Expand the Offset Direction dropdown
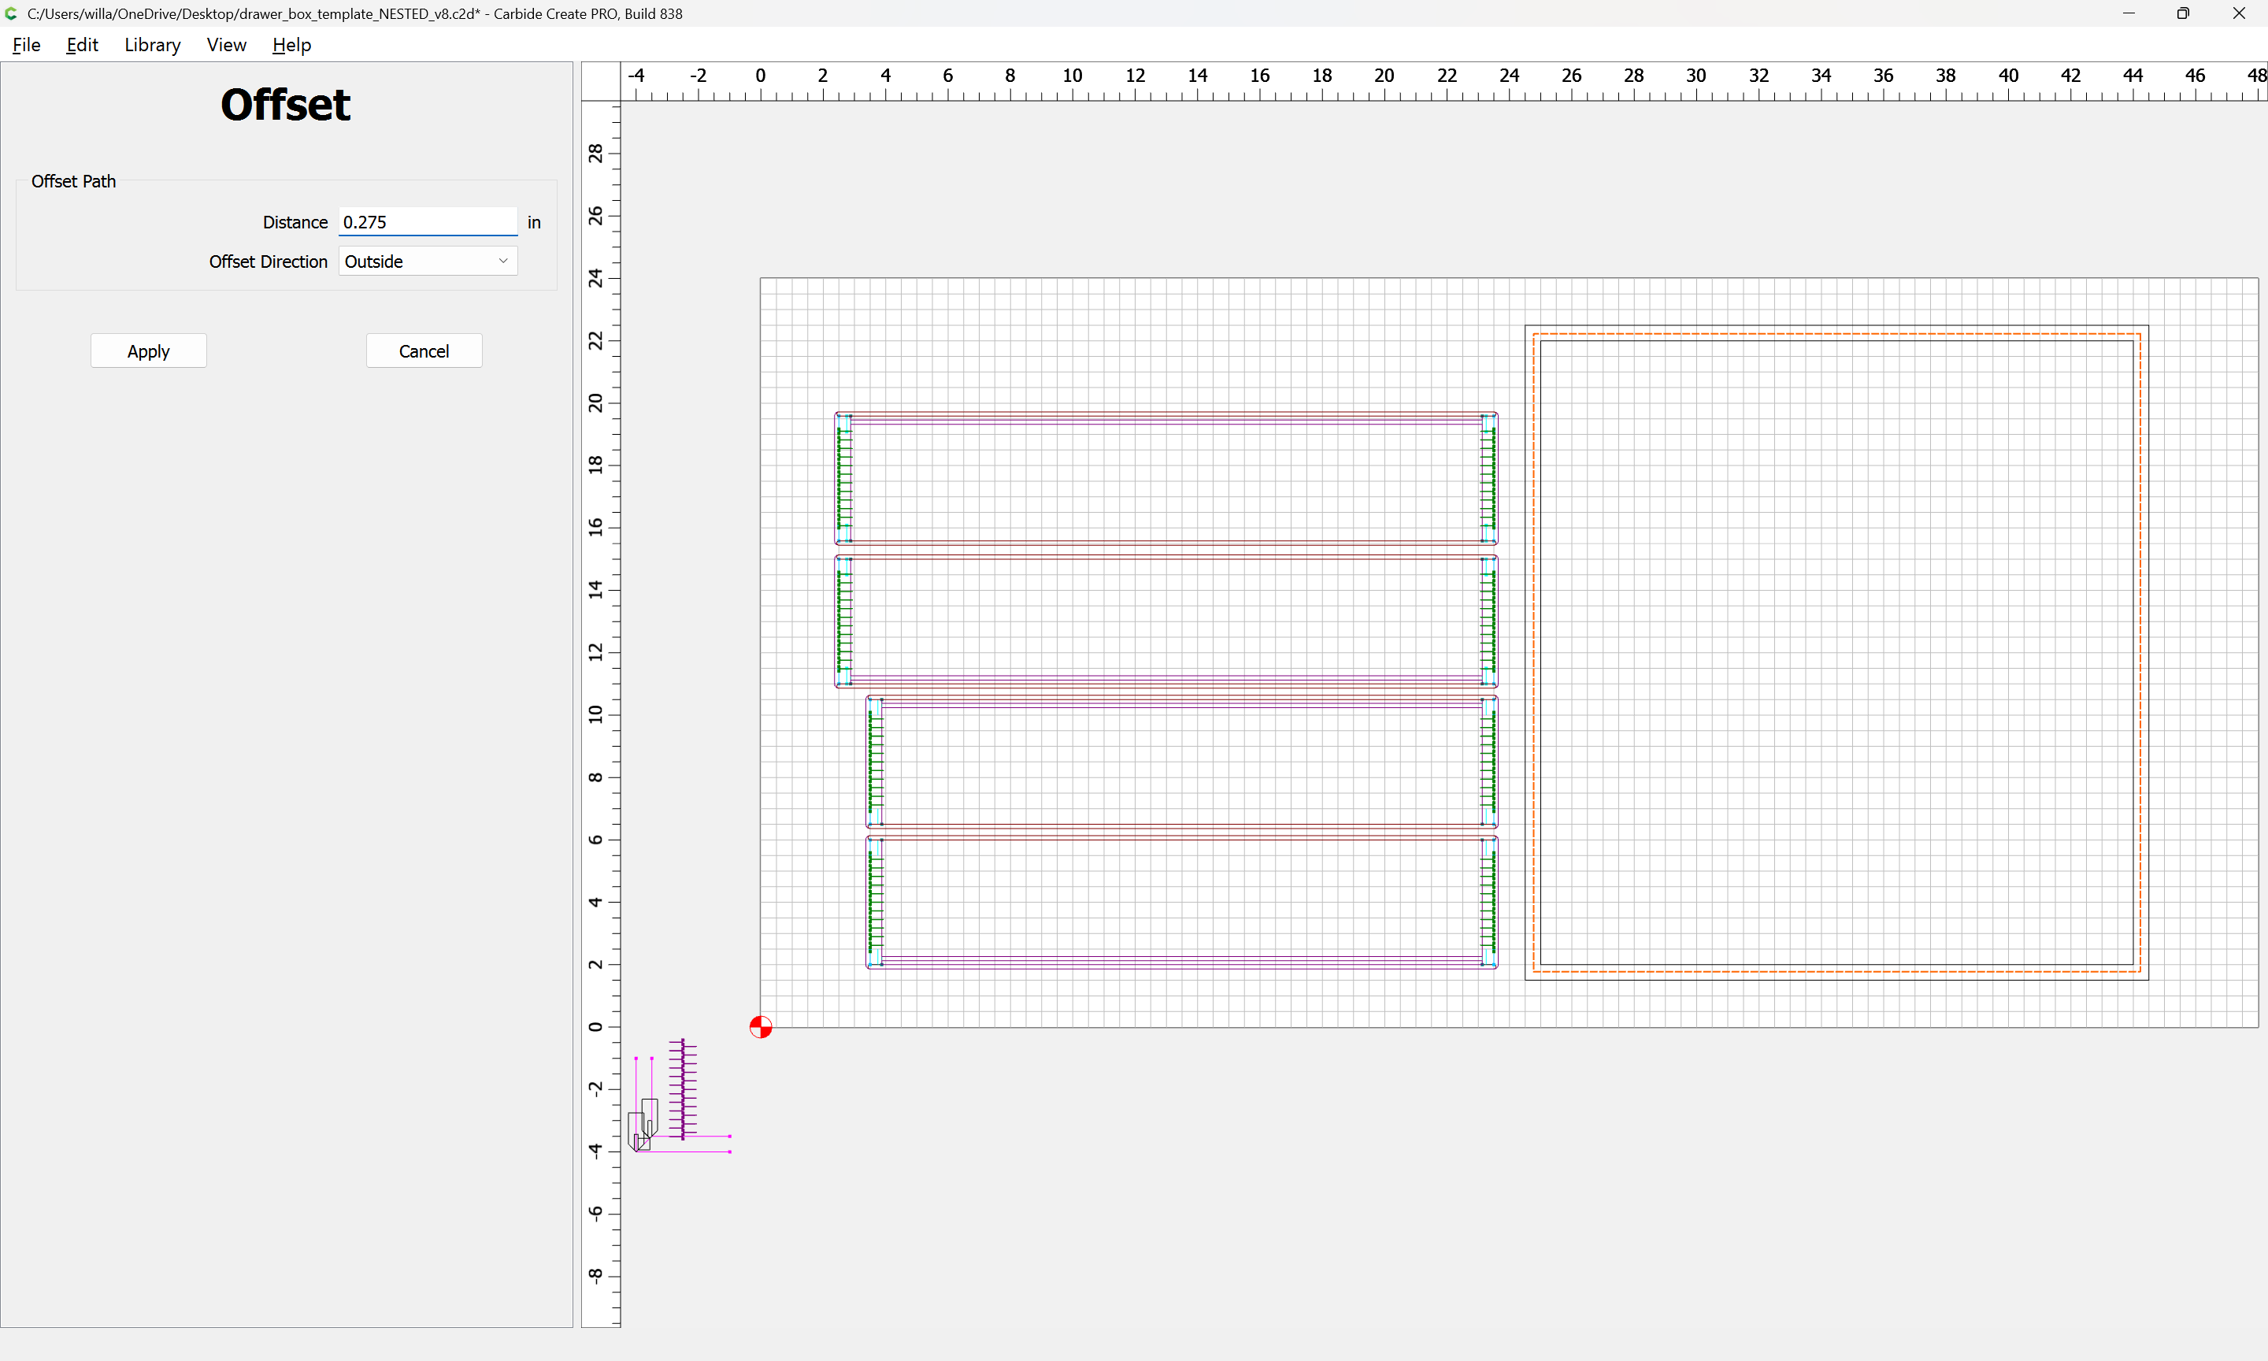 (427, 261)
